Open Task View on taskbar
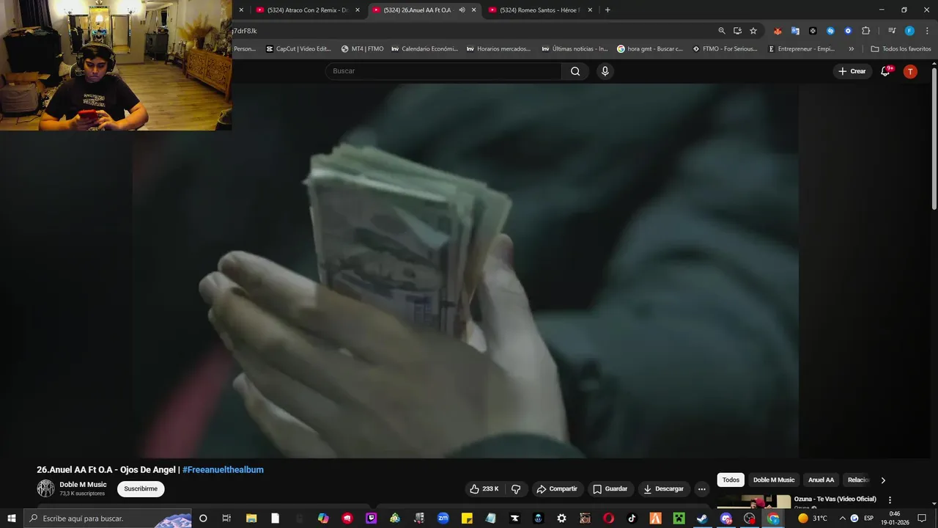The width and height of the screenshot is (938, 528). click(226, 518)
